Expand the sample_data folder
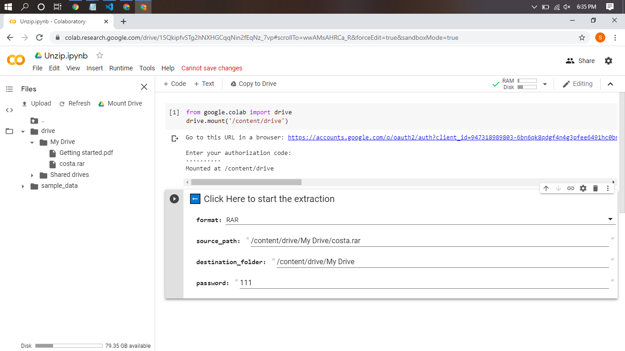Viewport: 625px width, 351px height. point(23,186)
